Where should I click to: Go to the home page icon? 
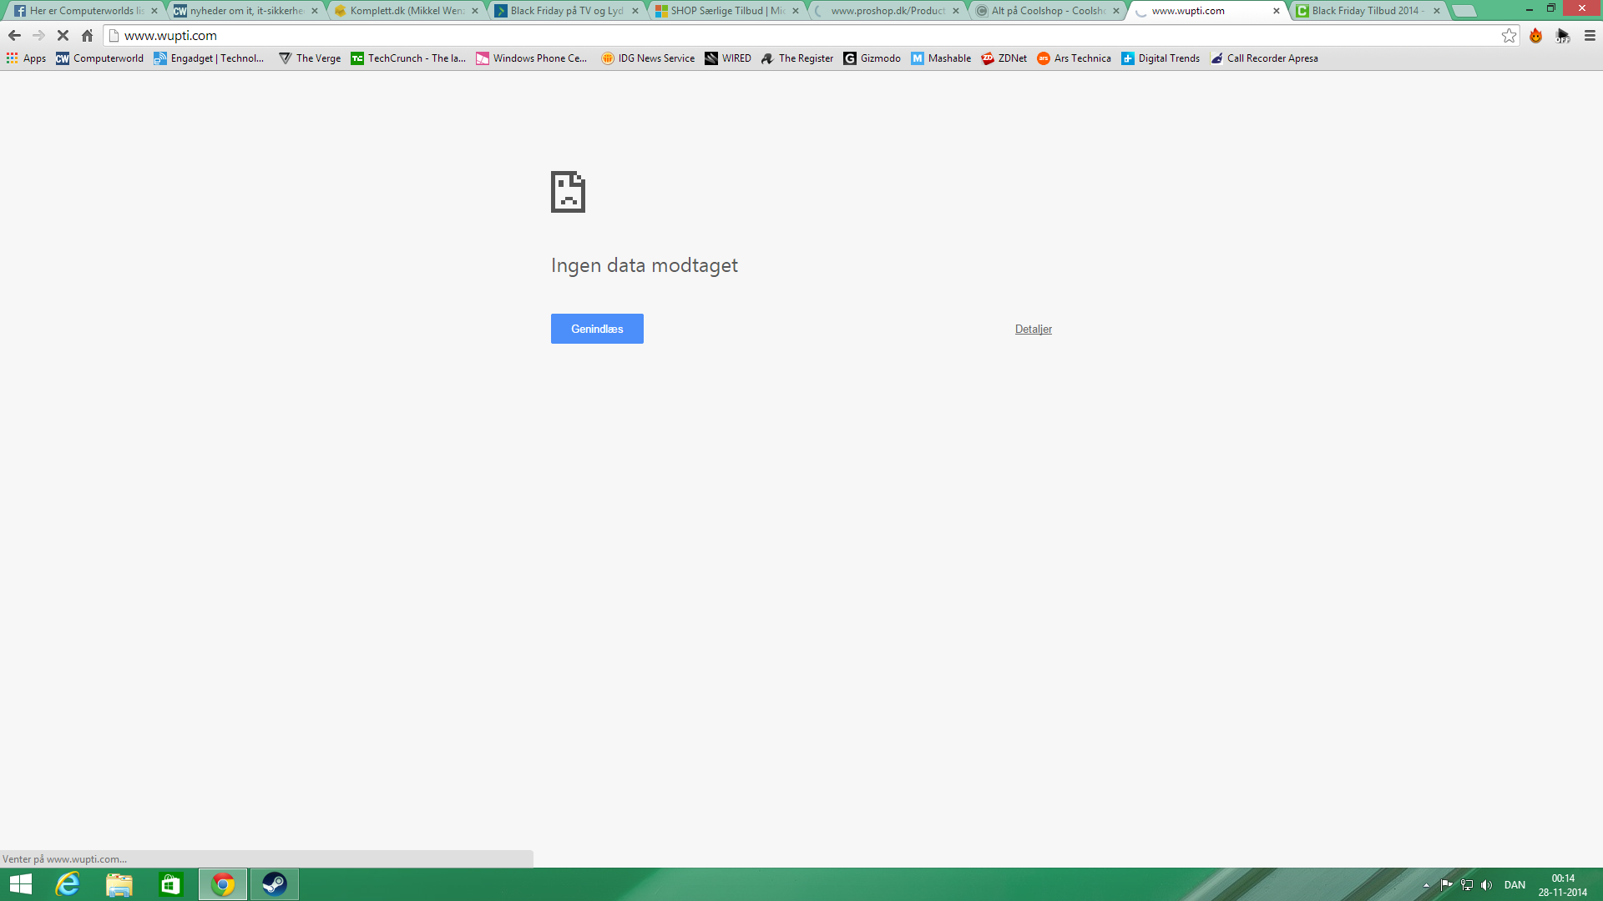tap(87, 35)
